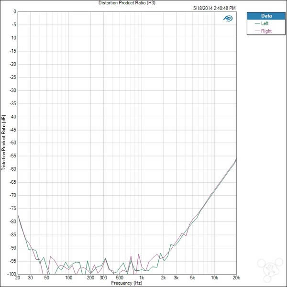Select the Right trace in the legend

[x=265, y=31]
